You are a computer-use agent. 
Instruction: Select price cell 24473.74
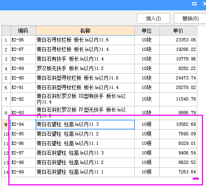coord(178,78)
